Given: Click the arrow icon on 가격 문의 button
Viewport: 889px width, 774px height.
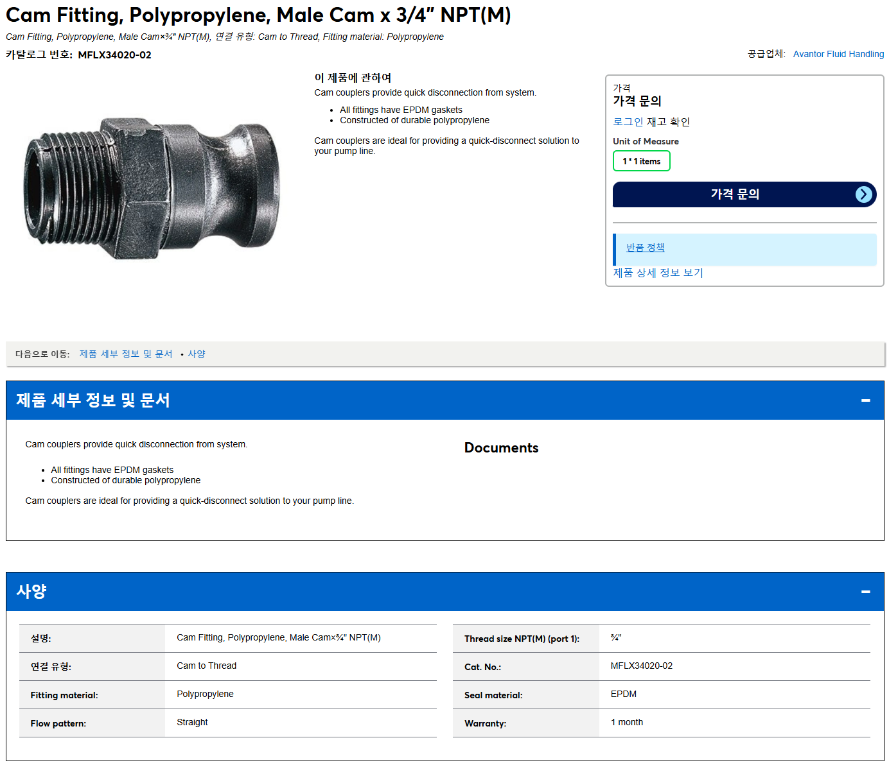Looking at the screenshot, I should click(864, 194).
